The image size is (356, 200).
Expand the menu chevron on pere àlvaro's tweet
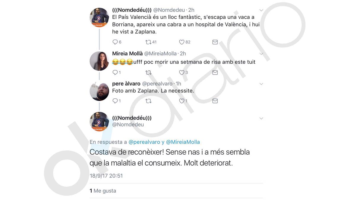261,84
